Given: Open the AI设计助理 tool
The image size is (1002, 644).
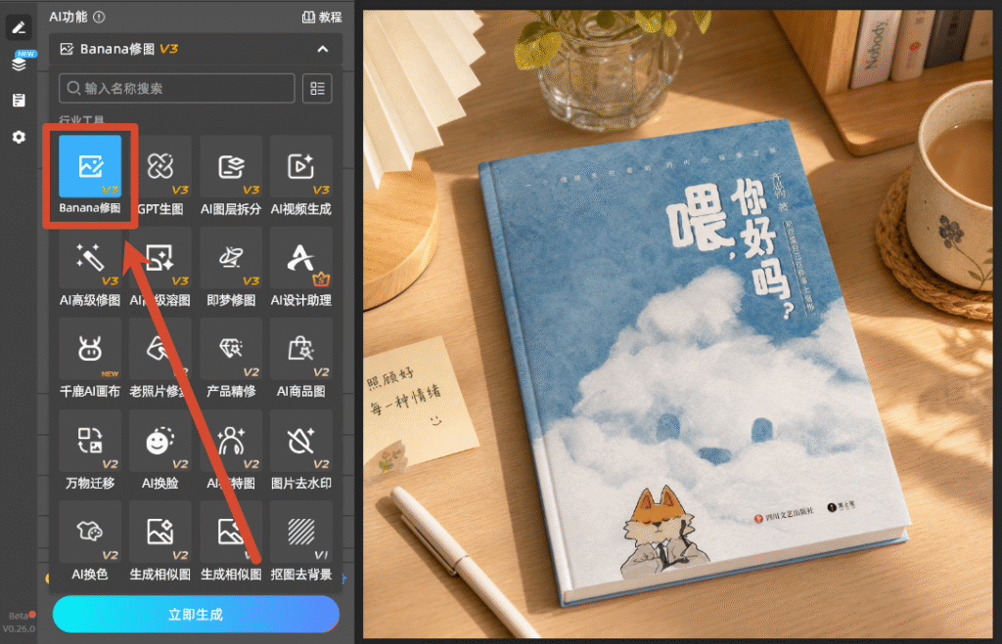Looking at the screenshot, I should click(301, 267).
